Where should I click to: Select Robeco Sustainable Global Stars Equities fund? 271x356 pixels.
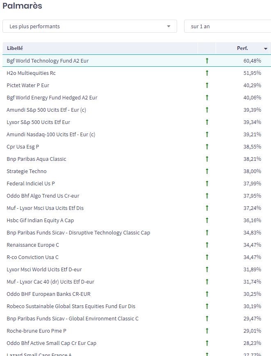click(71, 306)
